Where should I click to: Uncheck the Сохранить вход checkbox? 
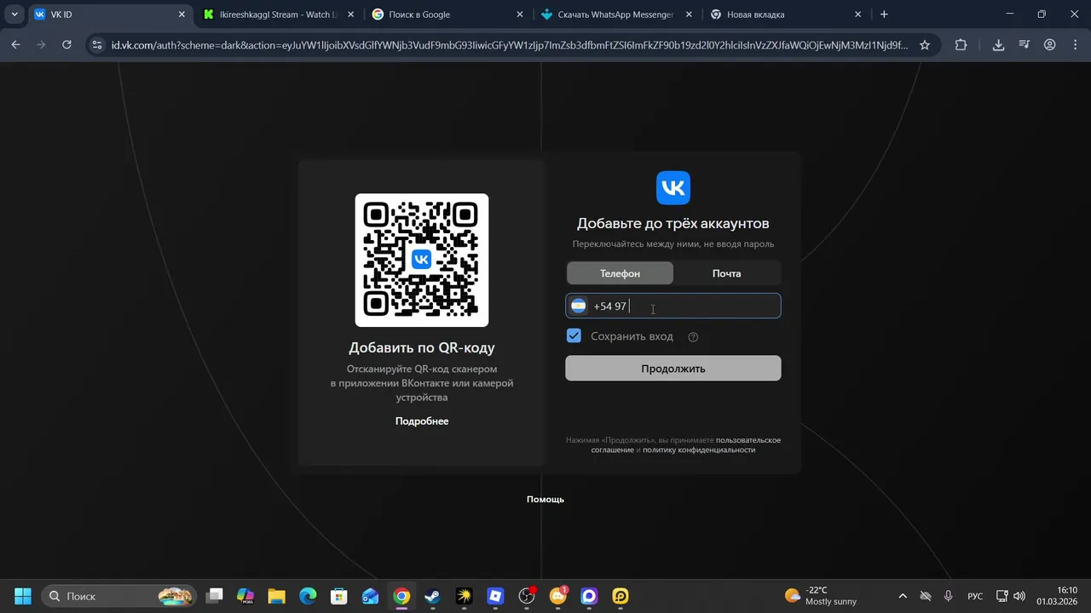click(x=574, y=336)
